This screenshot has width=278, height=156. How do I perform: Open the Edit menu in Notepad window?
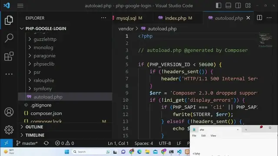coord(203,136)
